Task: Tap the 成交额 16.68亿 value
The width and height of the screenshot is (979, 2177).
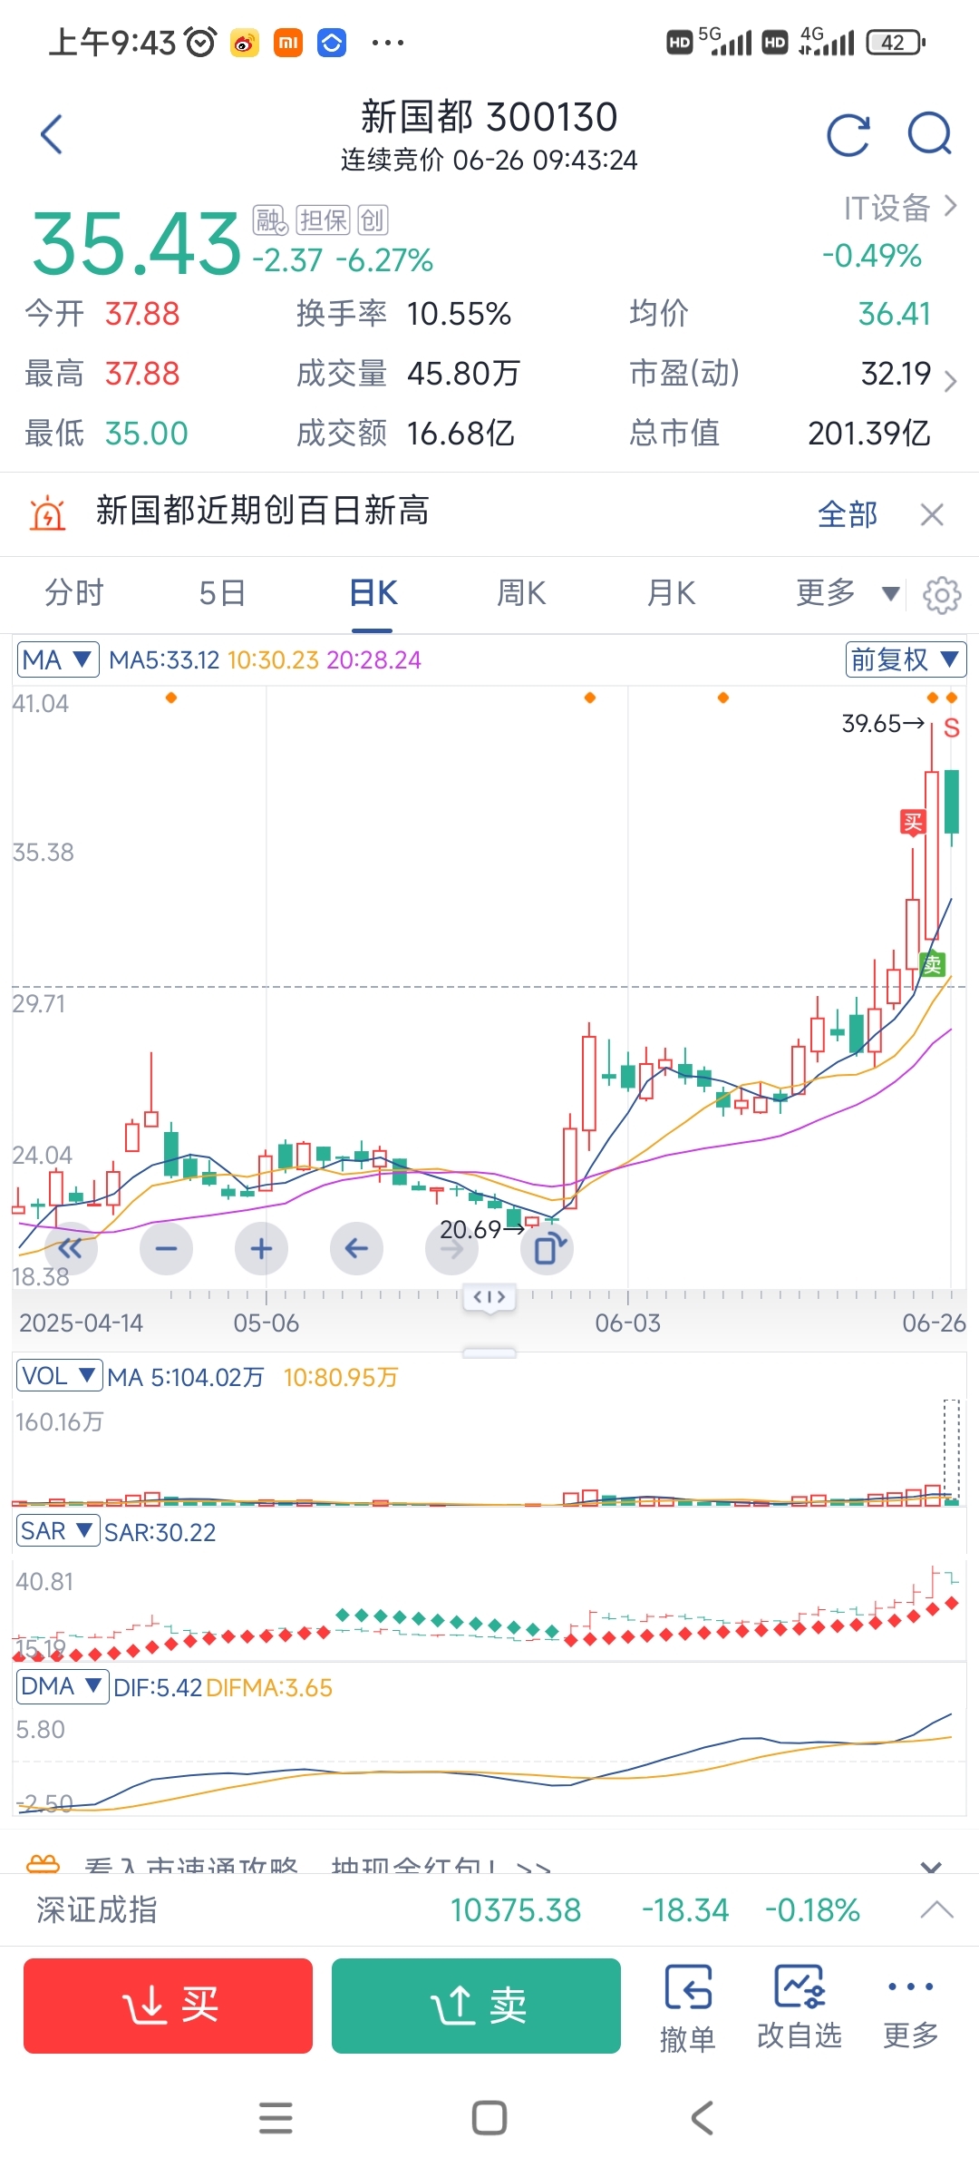Action: click(x=460, y=434)
